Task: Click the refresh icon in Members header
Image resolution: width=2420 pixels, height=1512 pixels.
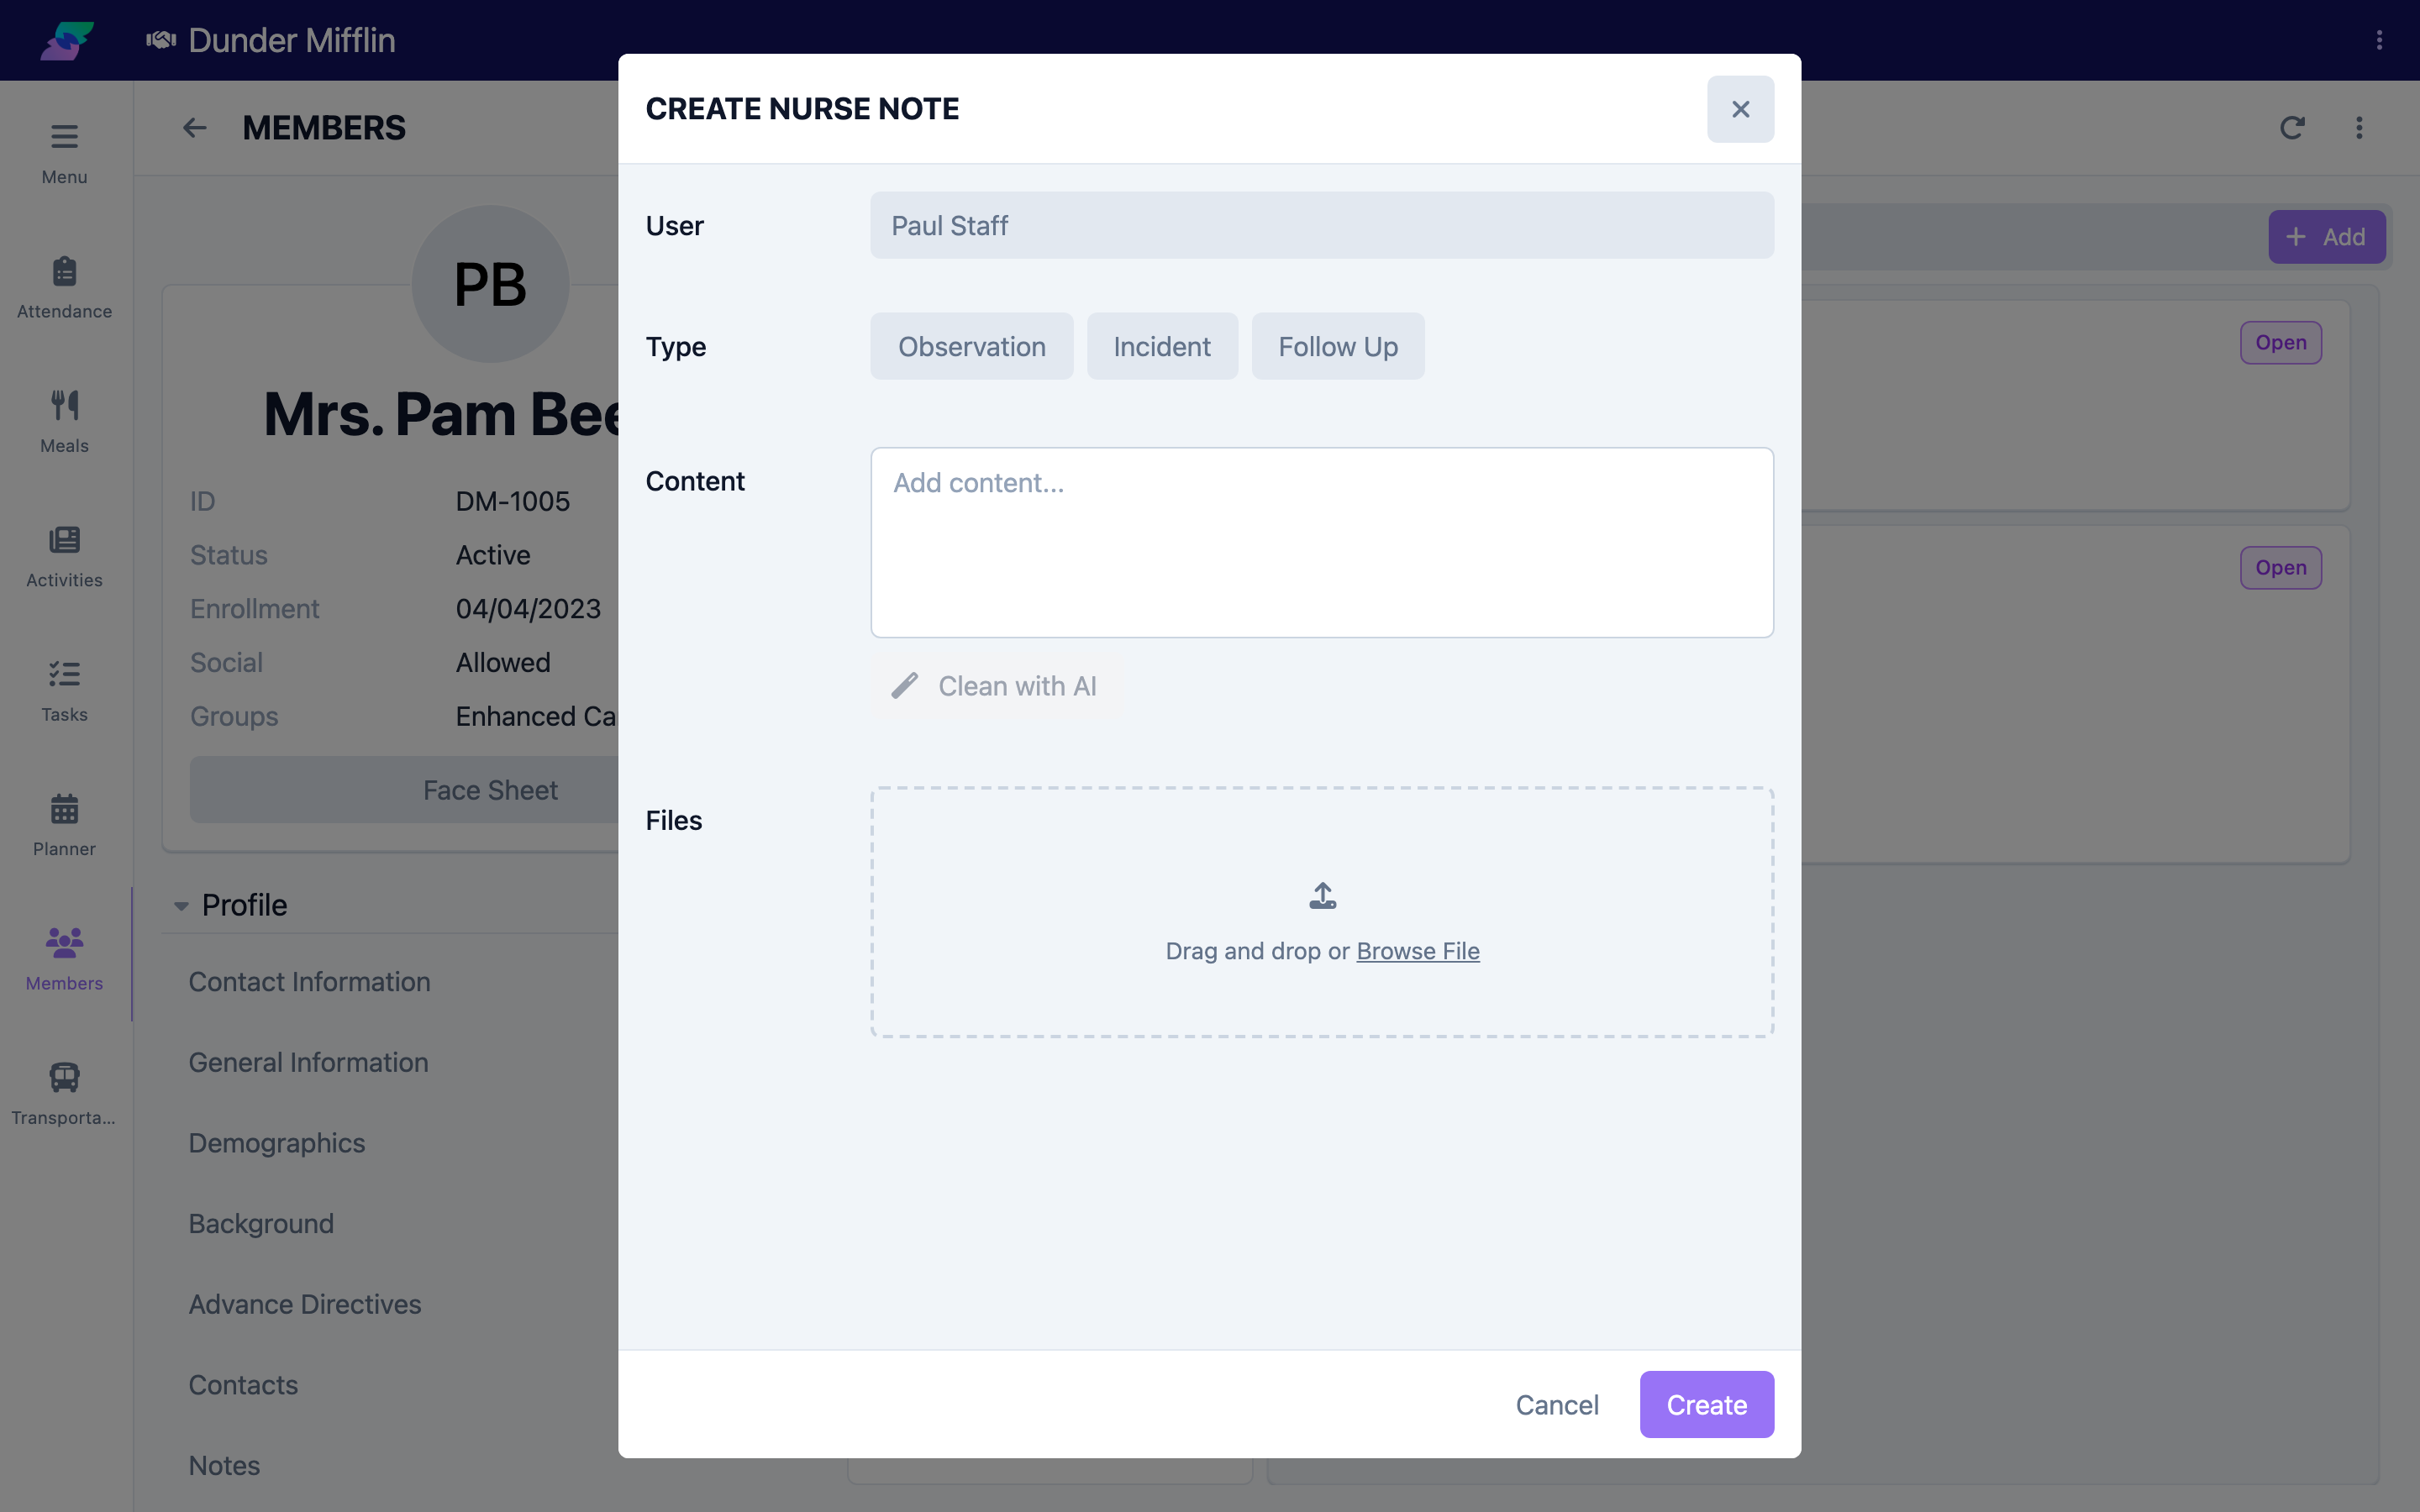Action: pyautogui.click(x=2291, y=128)
